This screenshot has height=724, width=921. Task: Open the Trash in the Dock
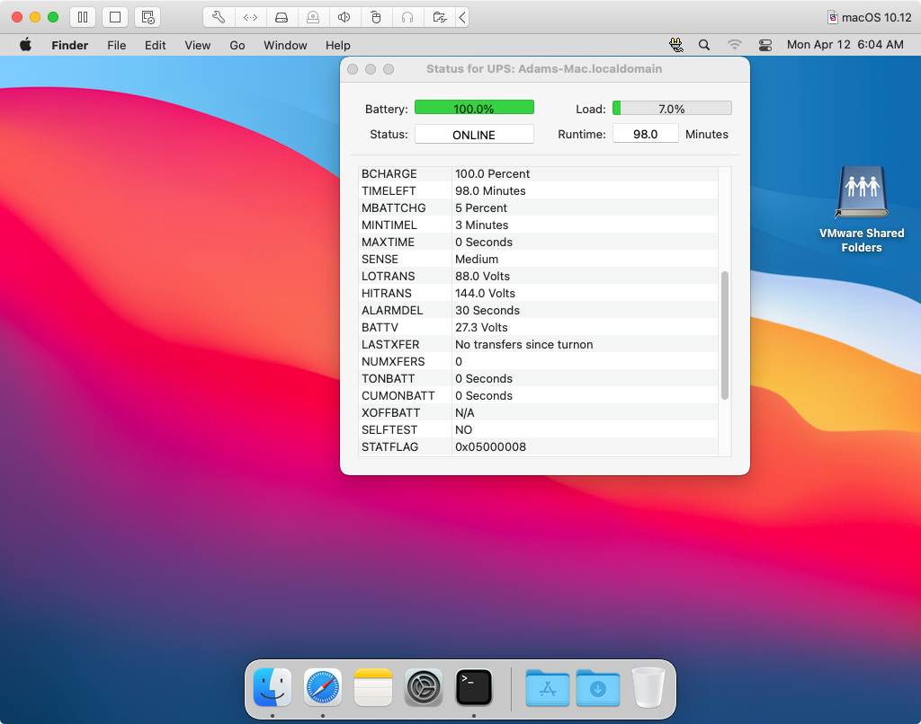648,687
